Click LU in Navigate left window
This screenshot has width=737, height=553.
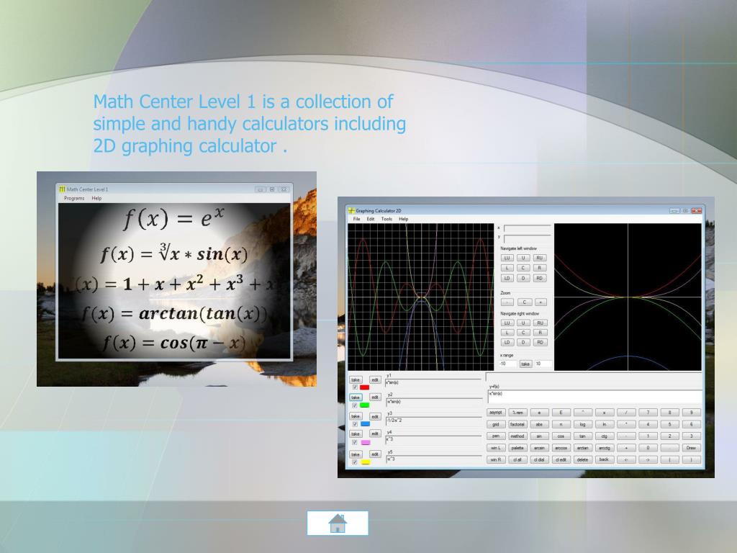[507, 258]
